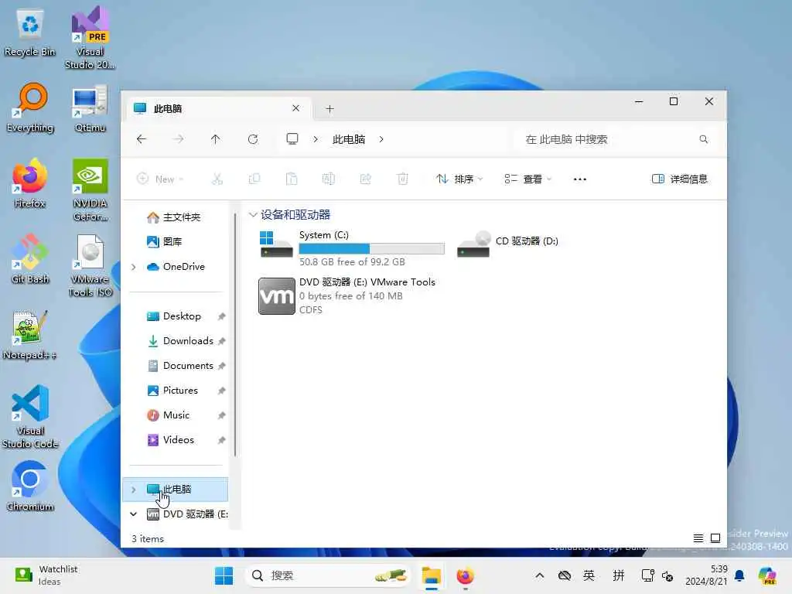Click chevron before 此电脑 in address bar
This screenshot has width=792, height=594.
316,139
